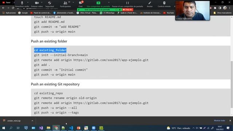Go back with browser back arrow

pyautogui.click(x=3, y=8)
